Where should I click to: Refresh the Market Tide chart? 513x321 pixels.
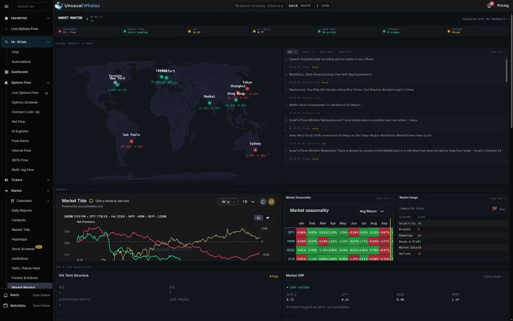tap(263, 202)
